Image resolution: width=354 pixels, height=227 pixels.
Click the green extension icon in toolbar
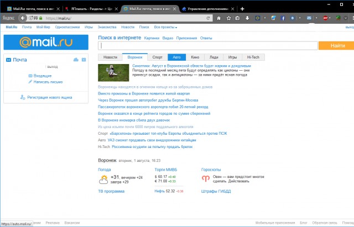click(338, 18)
